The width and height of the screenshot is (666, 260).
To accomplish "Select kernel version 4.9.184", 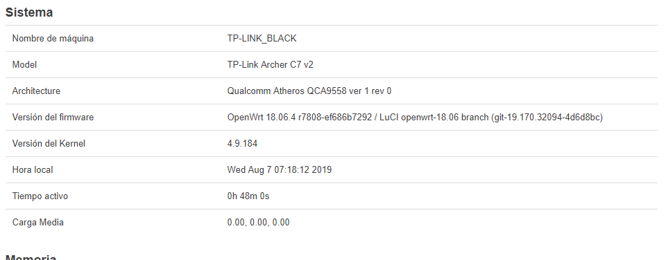I will pos(242,144).
